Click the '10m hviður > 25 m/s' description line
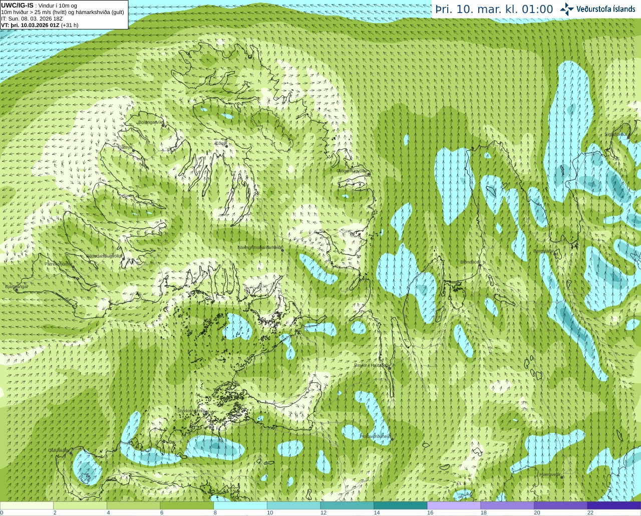Screen dimensions: 641x516 (x=63, y=12)
